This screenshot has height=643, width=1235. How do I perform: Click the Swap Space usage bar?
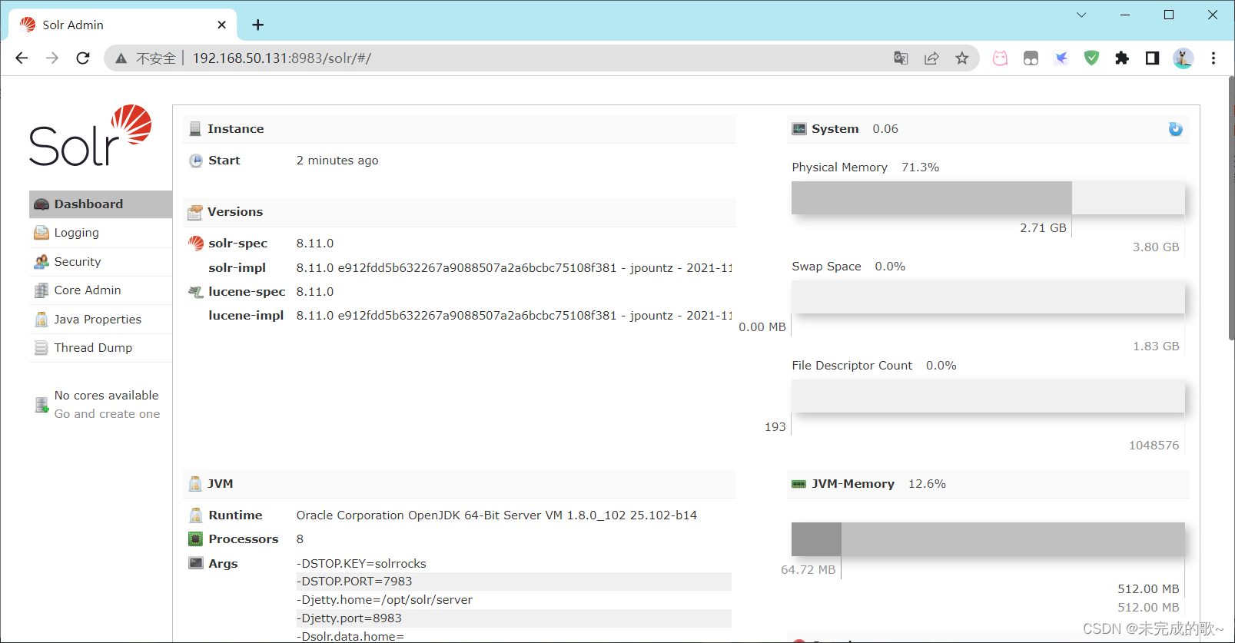988,297
